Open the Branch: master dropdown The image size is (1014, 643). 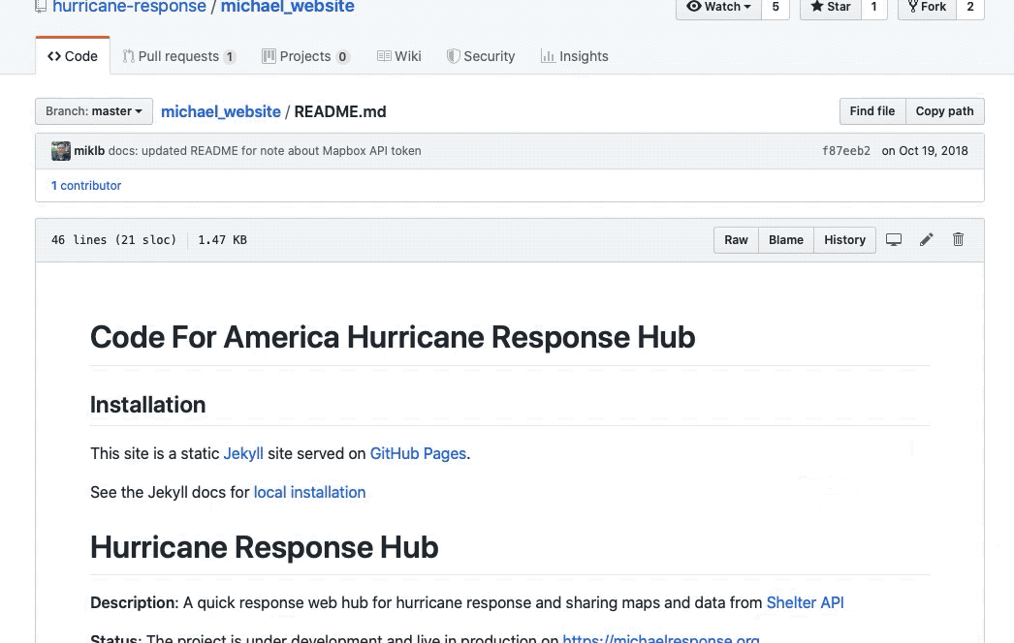pyautogui.click(x=94, y=111)
